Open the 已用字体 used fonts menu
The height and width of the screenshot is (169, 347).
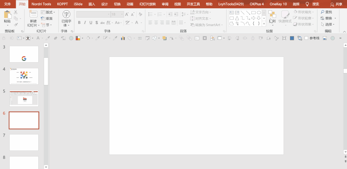click(x=66, y=19)
